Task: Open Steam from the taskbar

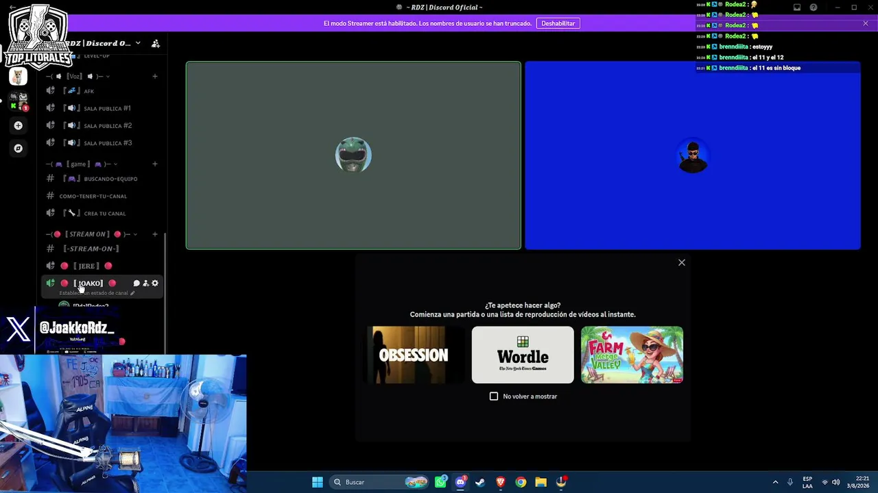Action: click(480, 482)
